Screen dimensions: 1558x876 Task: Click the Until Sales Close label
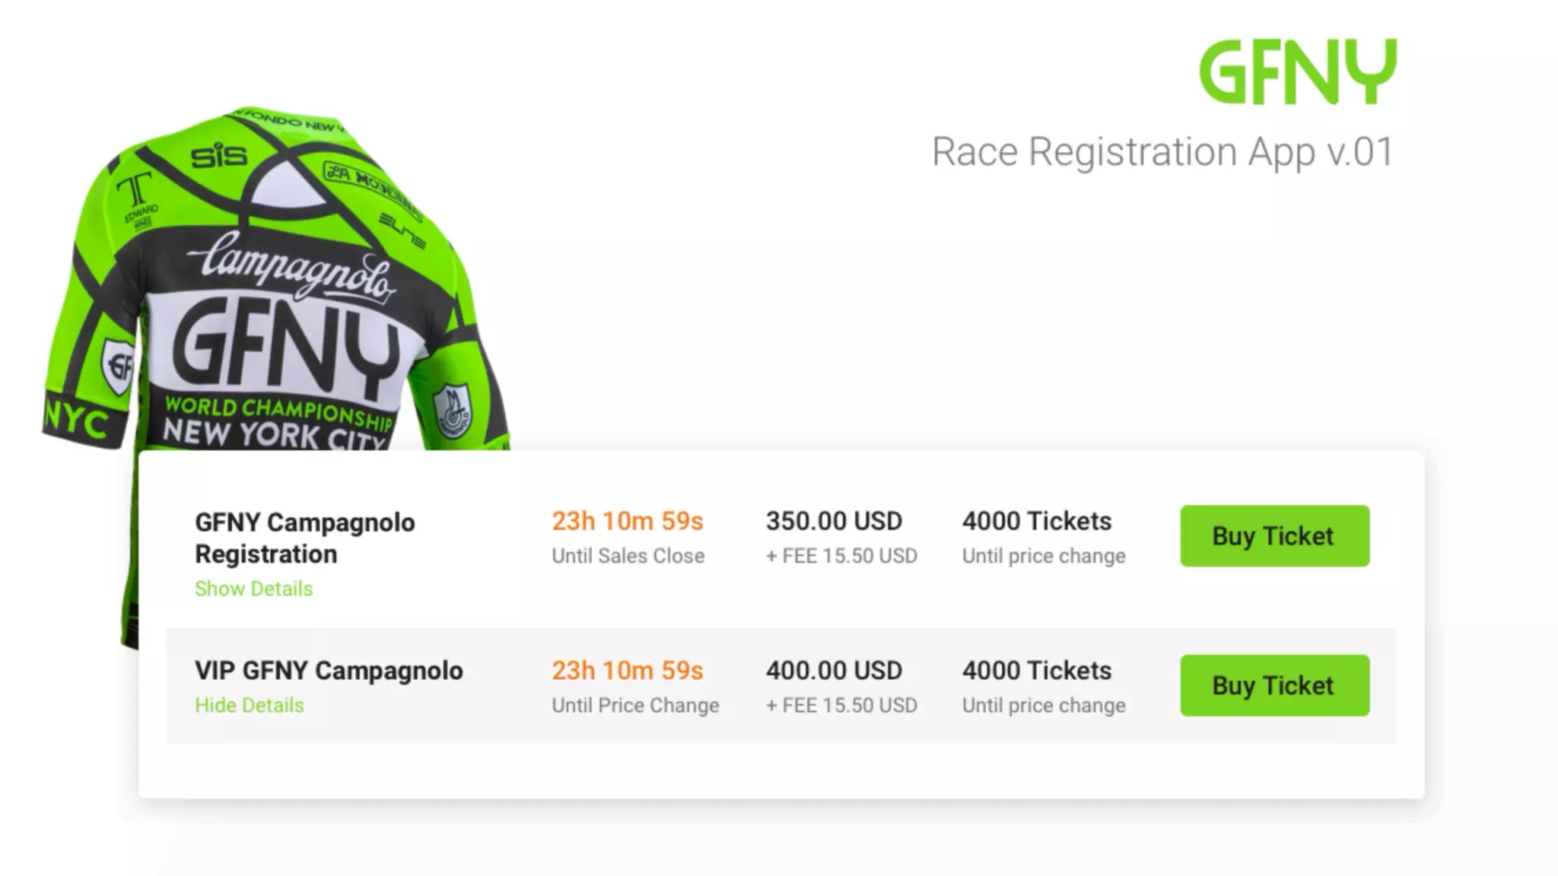628,556
